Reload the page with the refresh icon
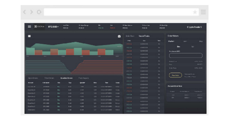Viewport: 233px width, 122px height. coord(39,12)
